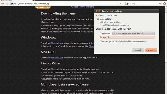Download the Minecraft.zip link
This screenshot has height=94, width=167.
[x=57, y=58]
